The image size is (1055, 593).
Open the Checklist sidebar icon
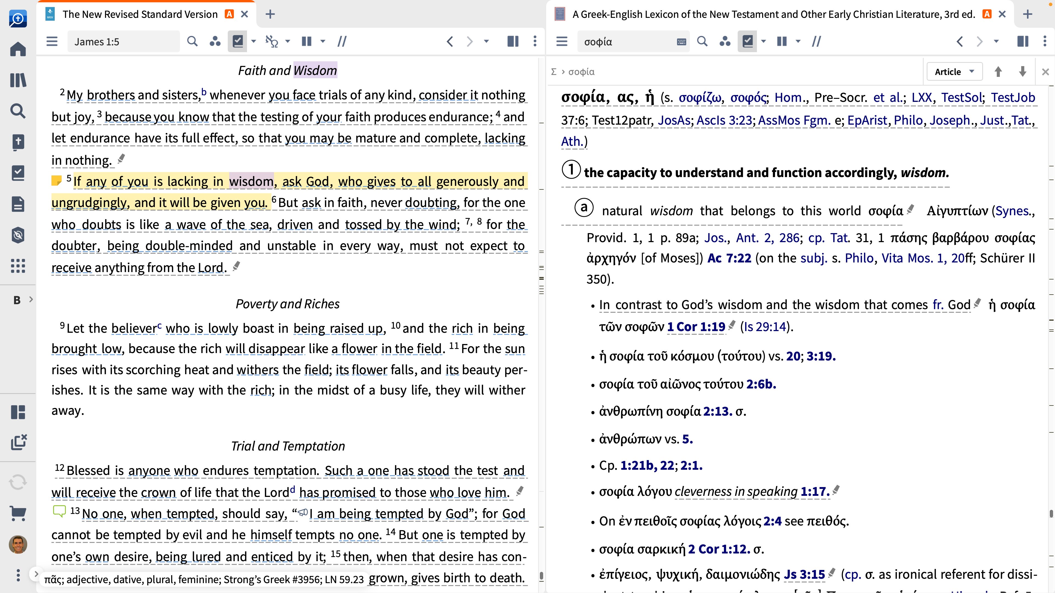click(x=18, y=173)
